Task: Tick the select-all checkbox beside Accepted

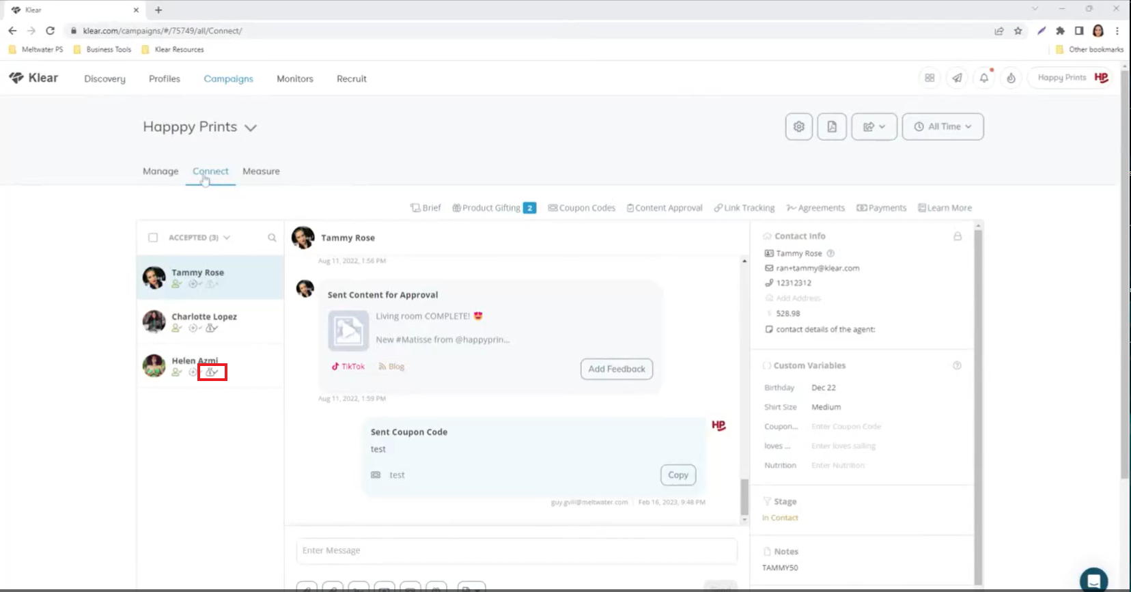Action: pyautogui.click(x=153, y=238)
